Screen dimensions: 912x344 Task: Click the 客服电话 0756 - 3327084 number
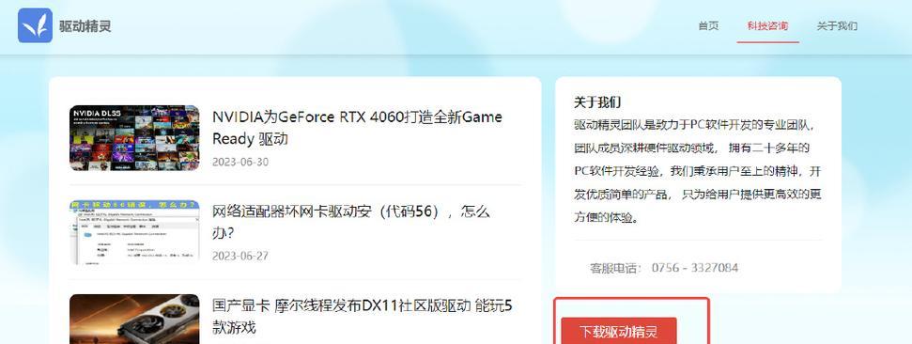(x=695, y=268)
